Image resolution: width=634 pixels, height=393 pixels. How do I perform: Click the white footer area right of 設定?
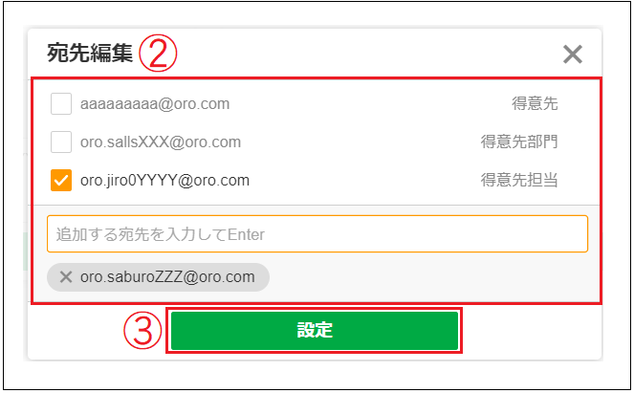[532, 332]
